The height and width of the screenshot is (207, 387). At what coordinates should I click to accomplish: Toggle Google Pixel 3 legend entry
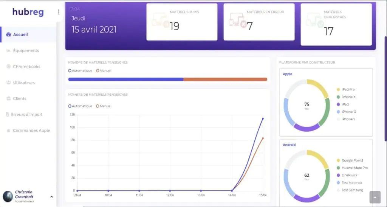350,160
